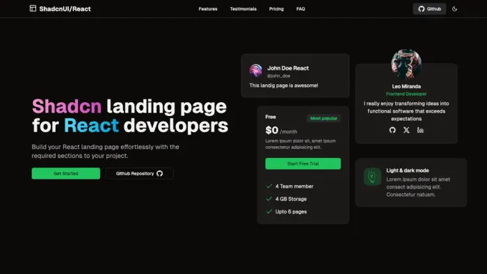Viewport: 487px width, 274px height.
Task: Jump to the FAQ section
Action: (x=301, y=8)
